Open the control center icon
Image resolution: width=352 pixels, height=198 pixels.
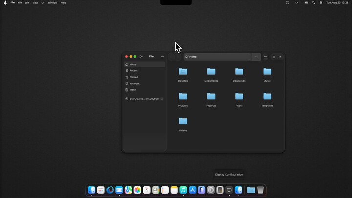point(321,3)
